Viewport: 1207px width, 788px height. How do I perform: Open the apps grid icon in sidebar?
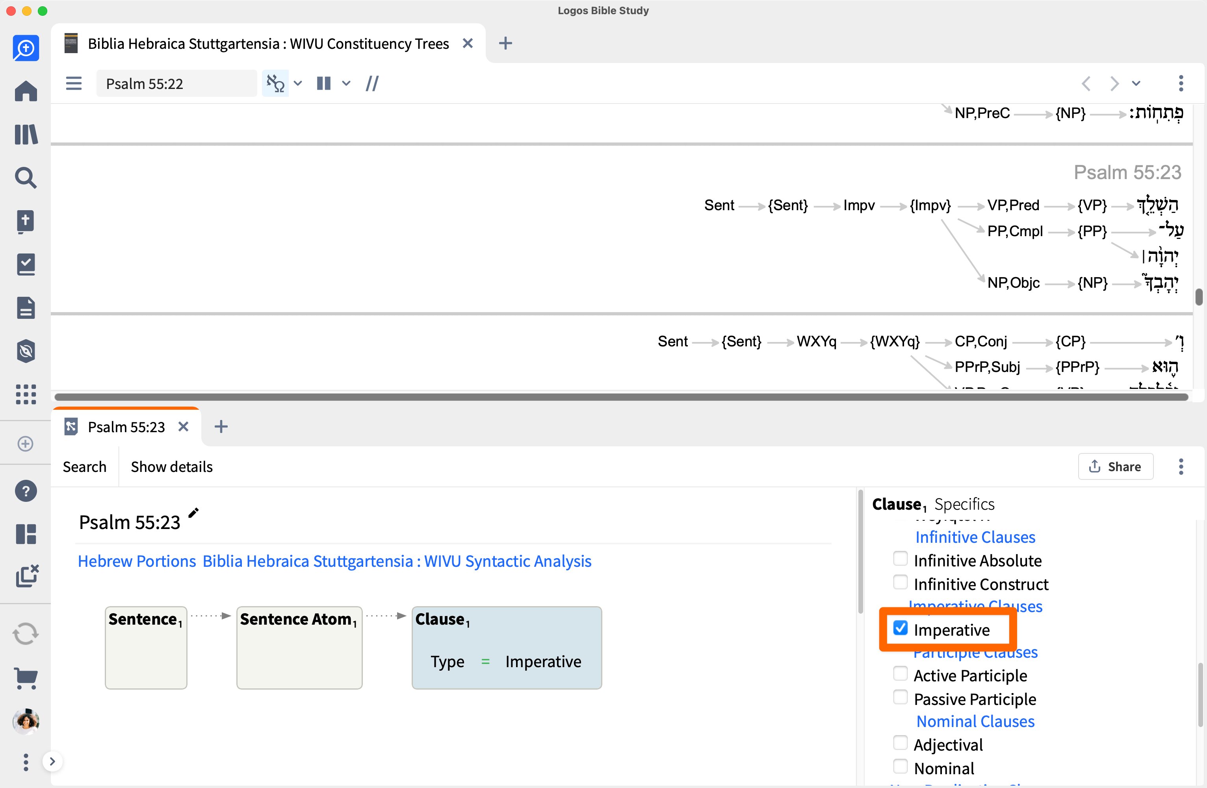(x=26, y=394)
